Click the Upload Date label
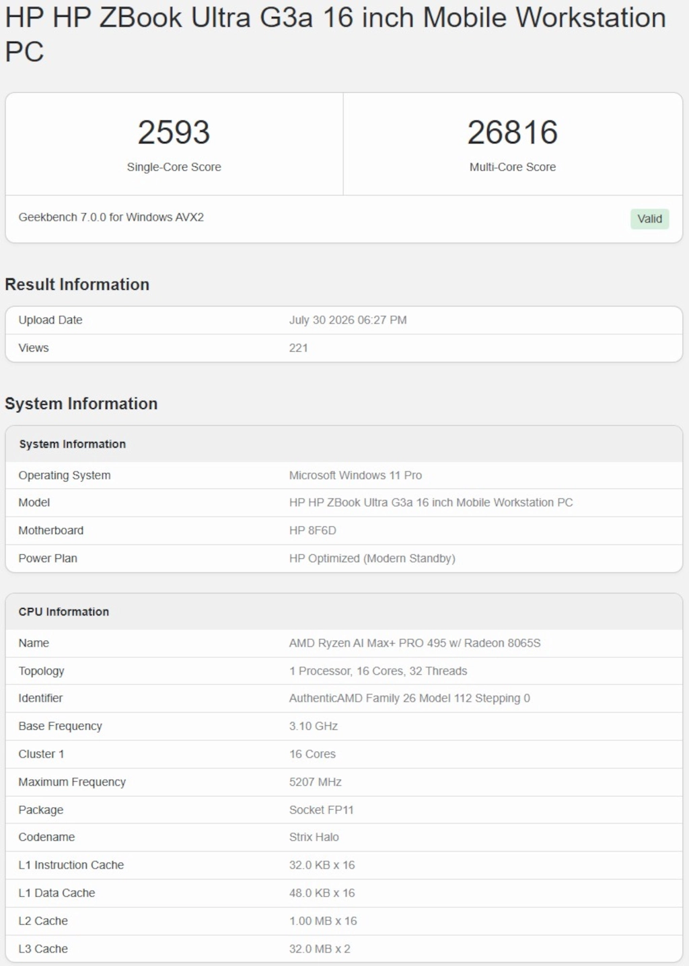Screen dimensions: 689x966 (x=50, y=320)
